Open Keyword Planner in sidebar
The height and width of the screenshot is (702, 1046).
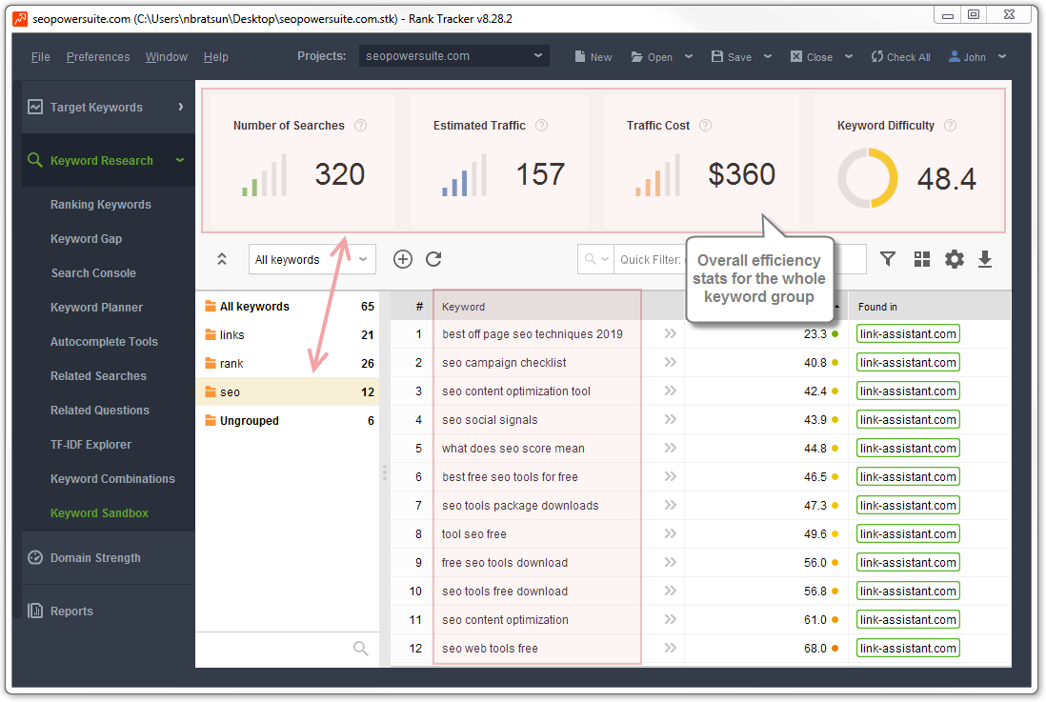tap(97, 308)
